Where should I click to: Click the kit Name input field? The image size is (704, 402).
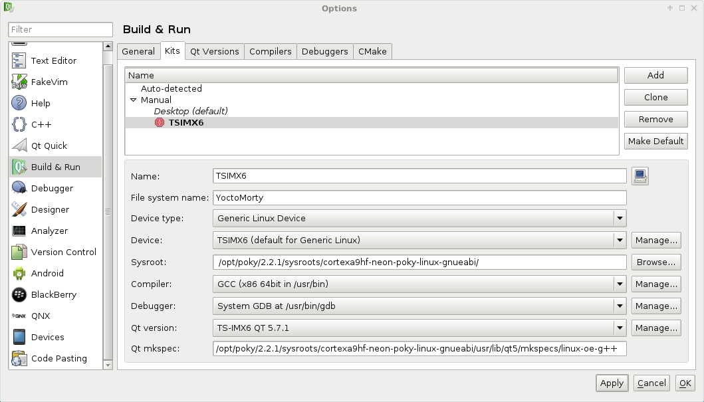coord(419,176)
